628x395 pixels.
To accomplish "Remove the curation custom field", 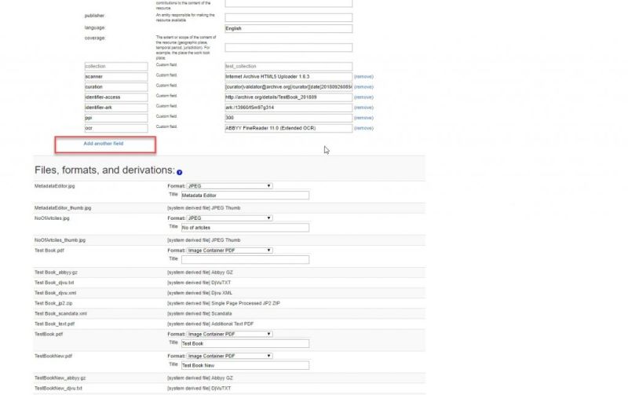I will coord(363,87).
